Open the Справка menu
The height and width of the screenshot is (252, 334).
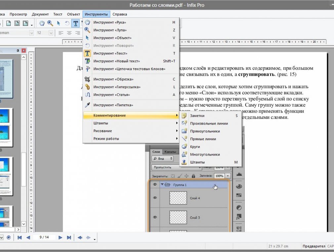pos(120,14)
